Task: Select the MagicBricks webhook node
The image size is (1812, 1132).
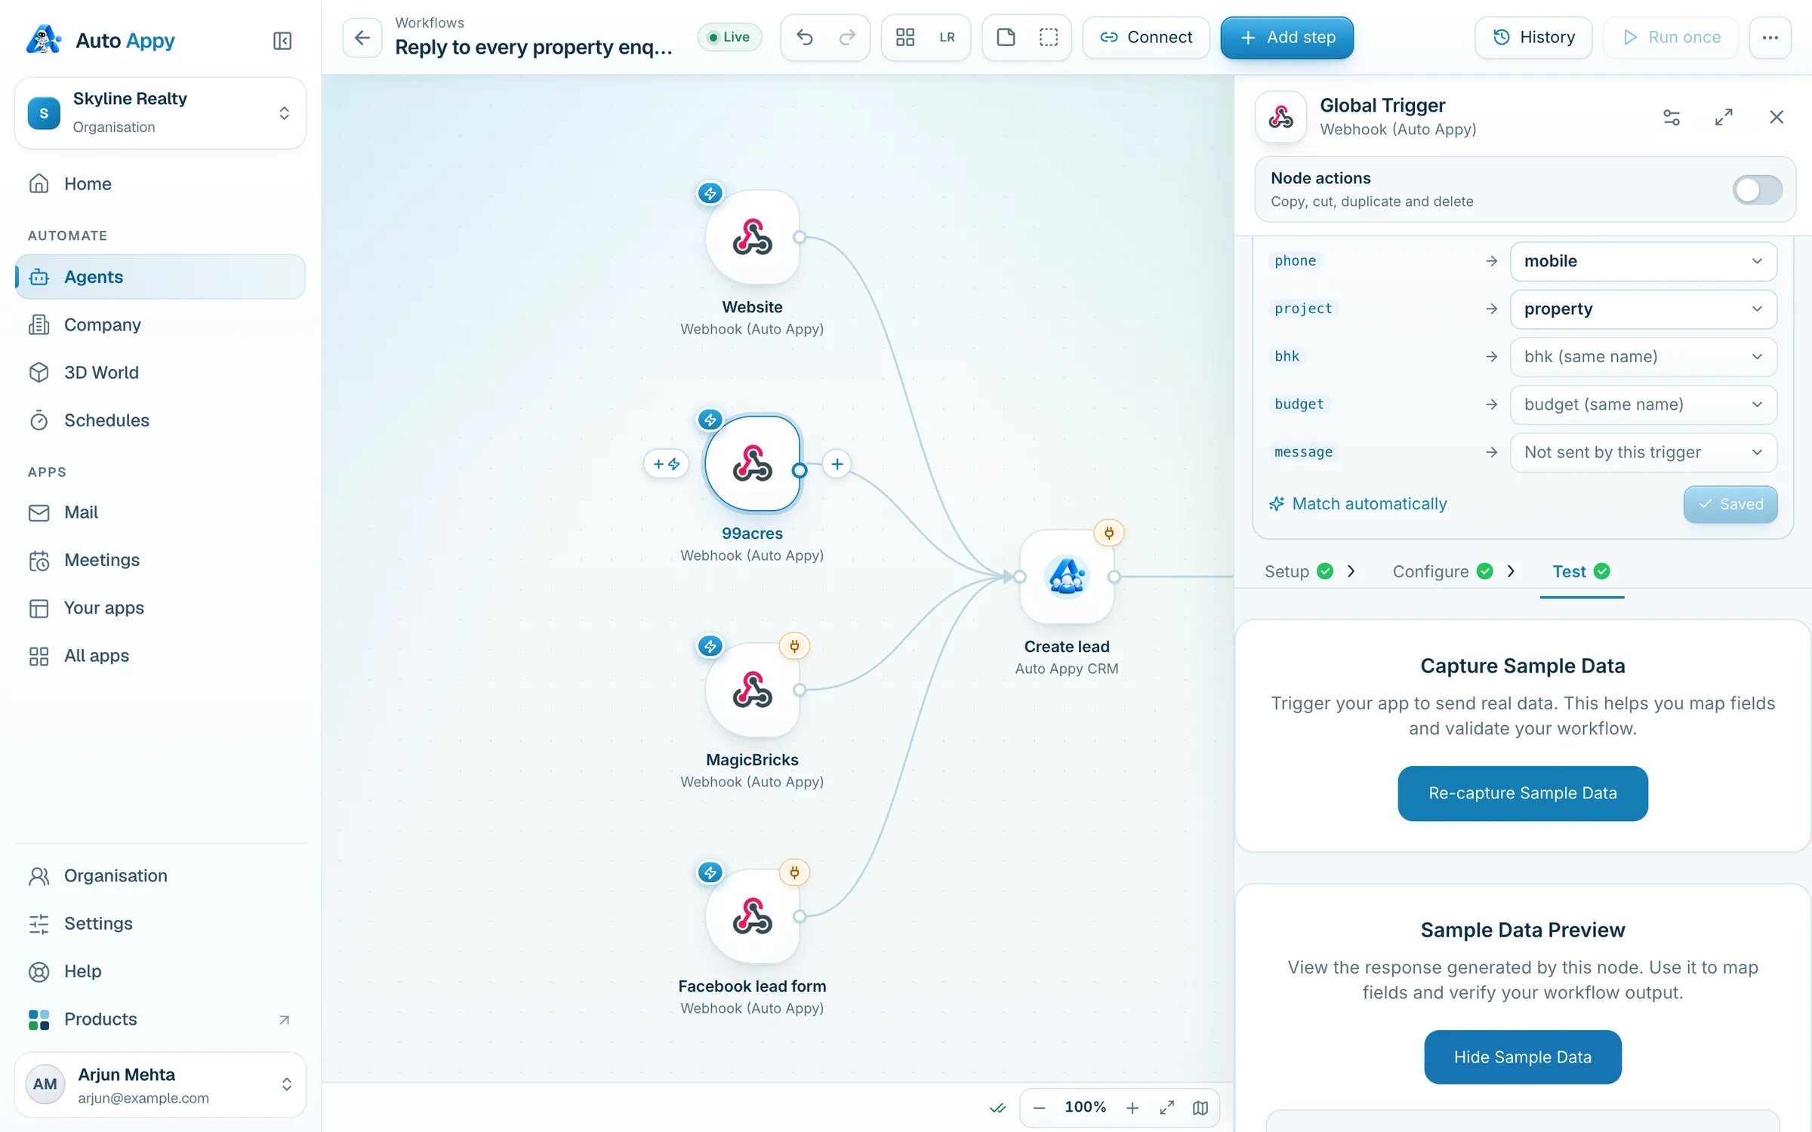Action: 752,690
